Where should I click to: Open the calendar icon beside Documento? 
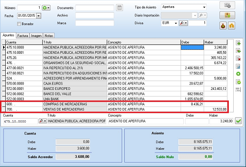[x=119, y=7]
